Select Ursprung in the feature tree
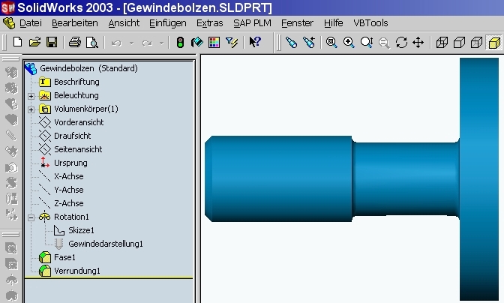 pyautogui.click(x=70, y=163)
